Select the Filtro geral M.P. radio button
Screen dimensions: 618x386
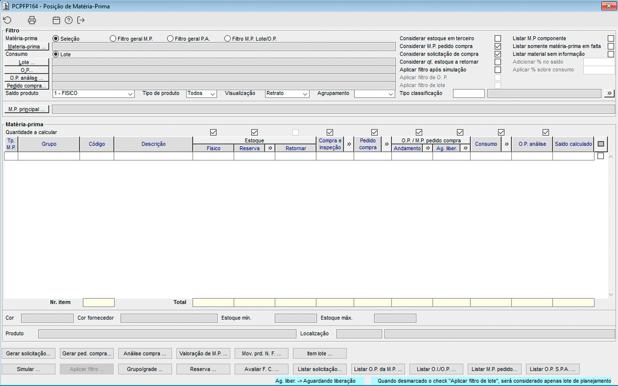(x=113, y=39)
